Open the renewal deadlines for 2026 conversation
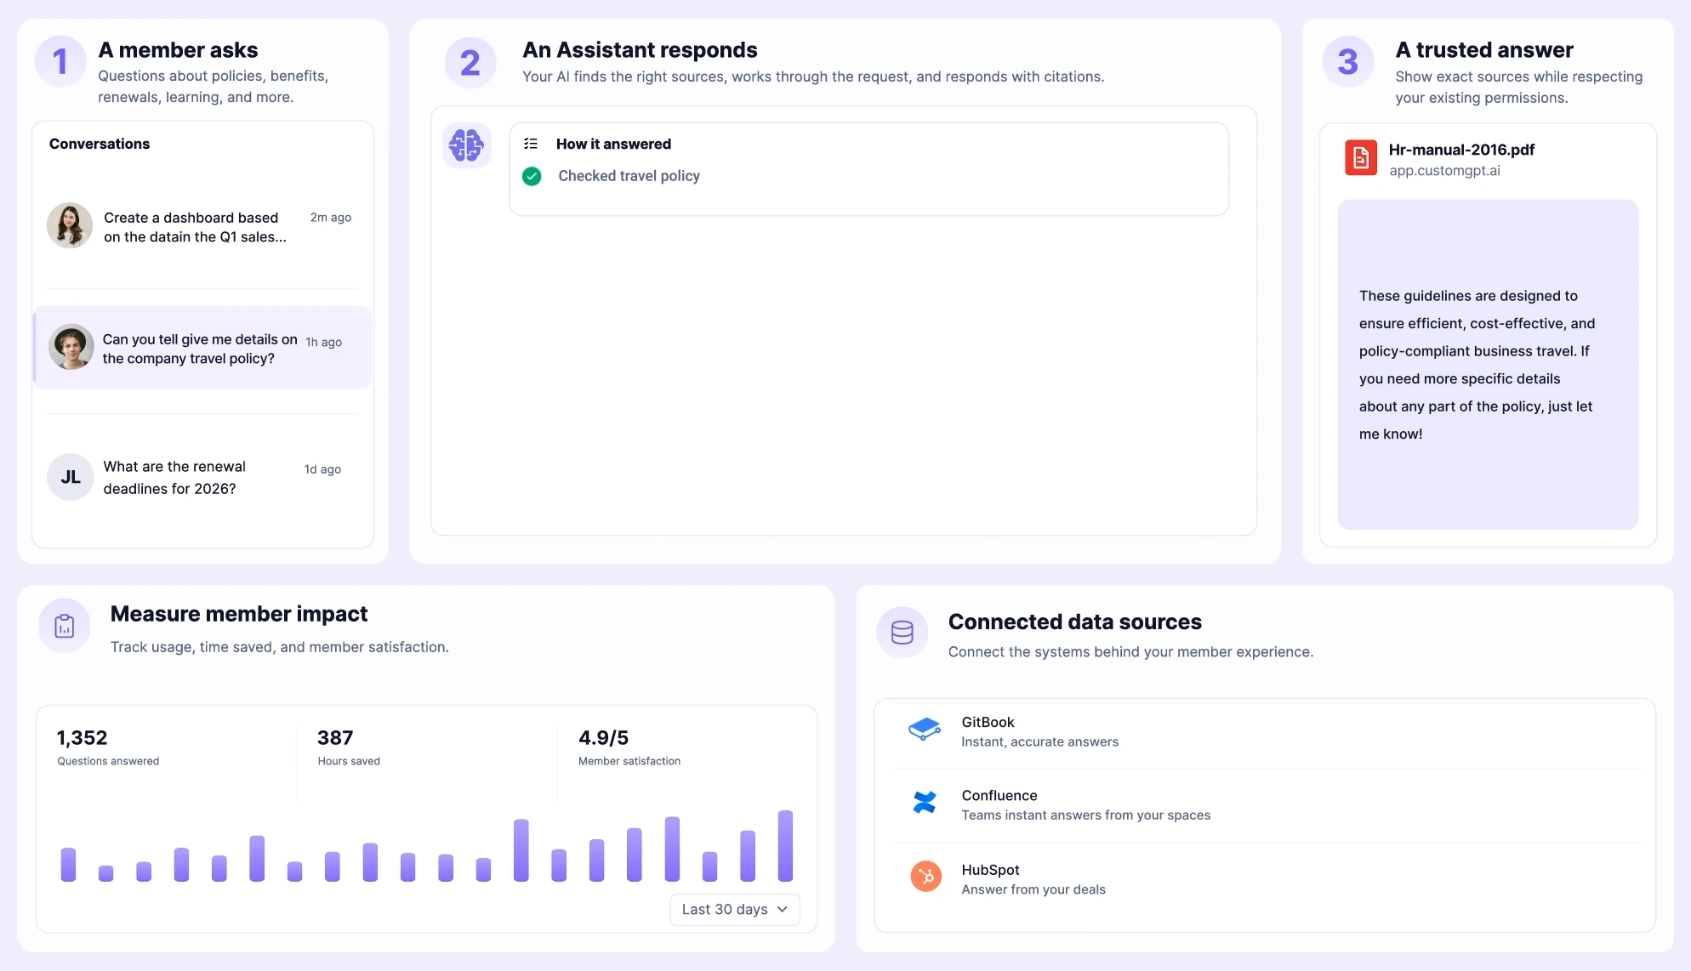Image resolution: width=1691 pixels, height=971 pixels. point(202,477)
